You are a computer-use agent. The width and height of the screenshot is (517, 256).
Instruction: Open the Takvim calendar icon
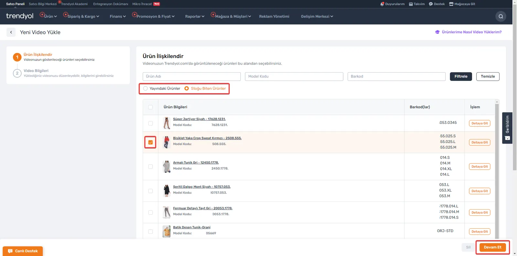(x=411, y=4)
